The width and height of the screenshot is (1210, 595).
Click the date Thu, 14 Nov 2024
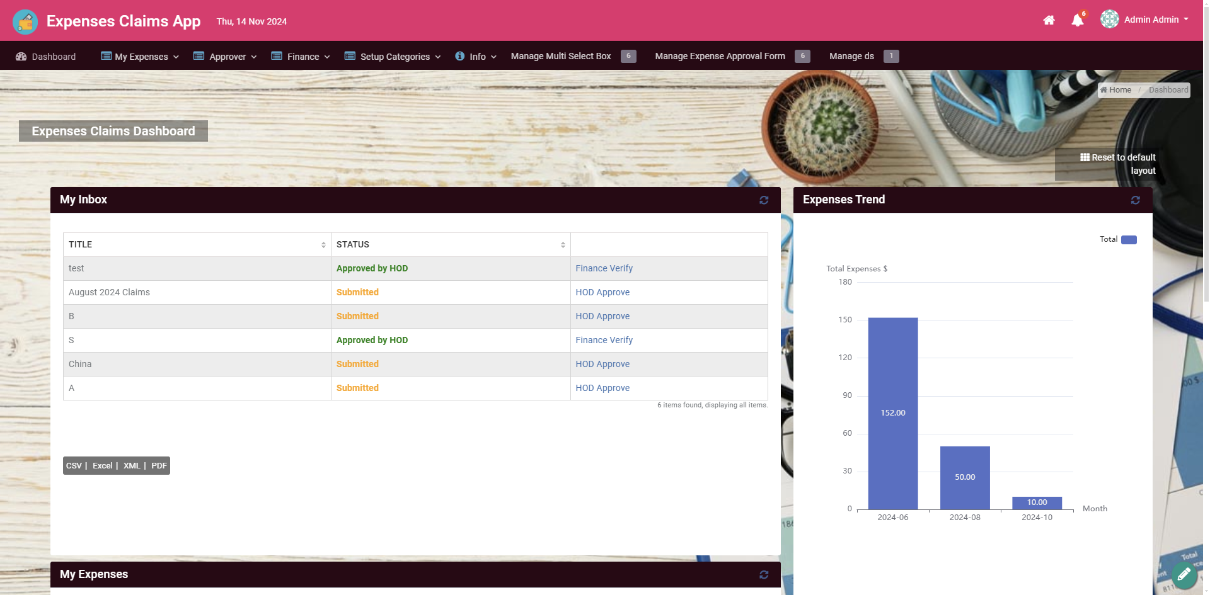point(251,21)
